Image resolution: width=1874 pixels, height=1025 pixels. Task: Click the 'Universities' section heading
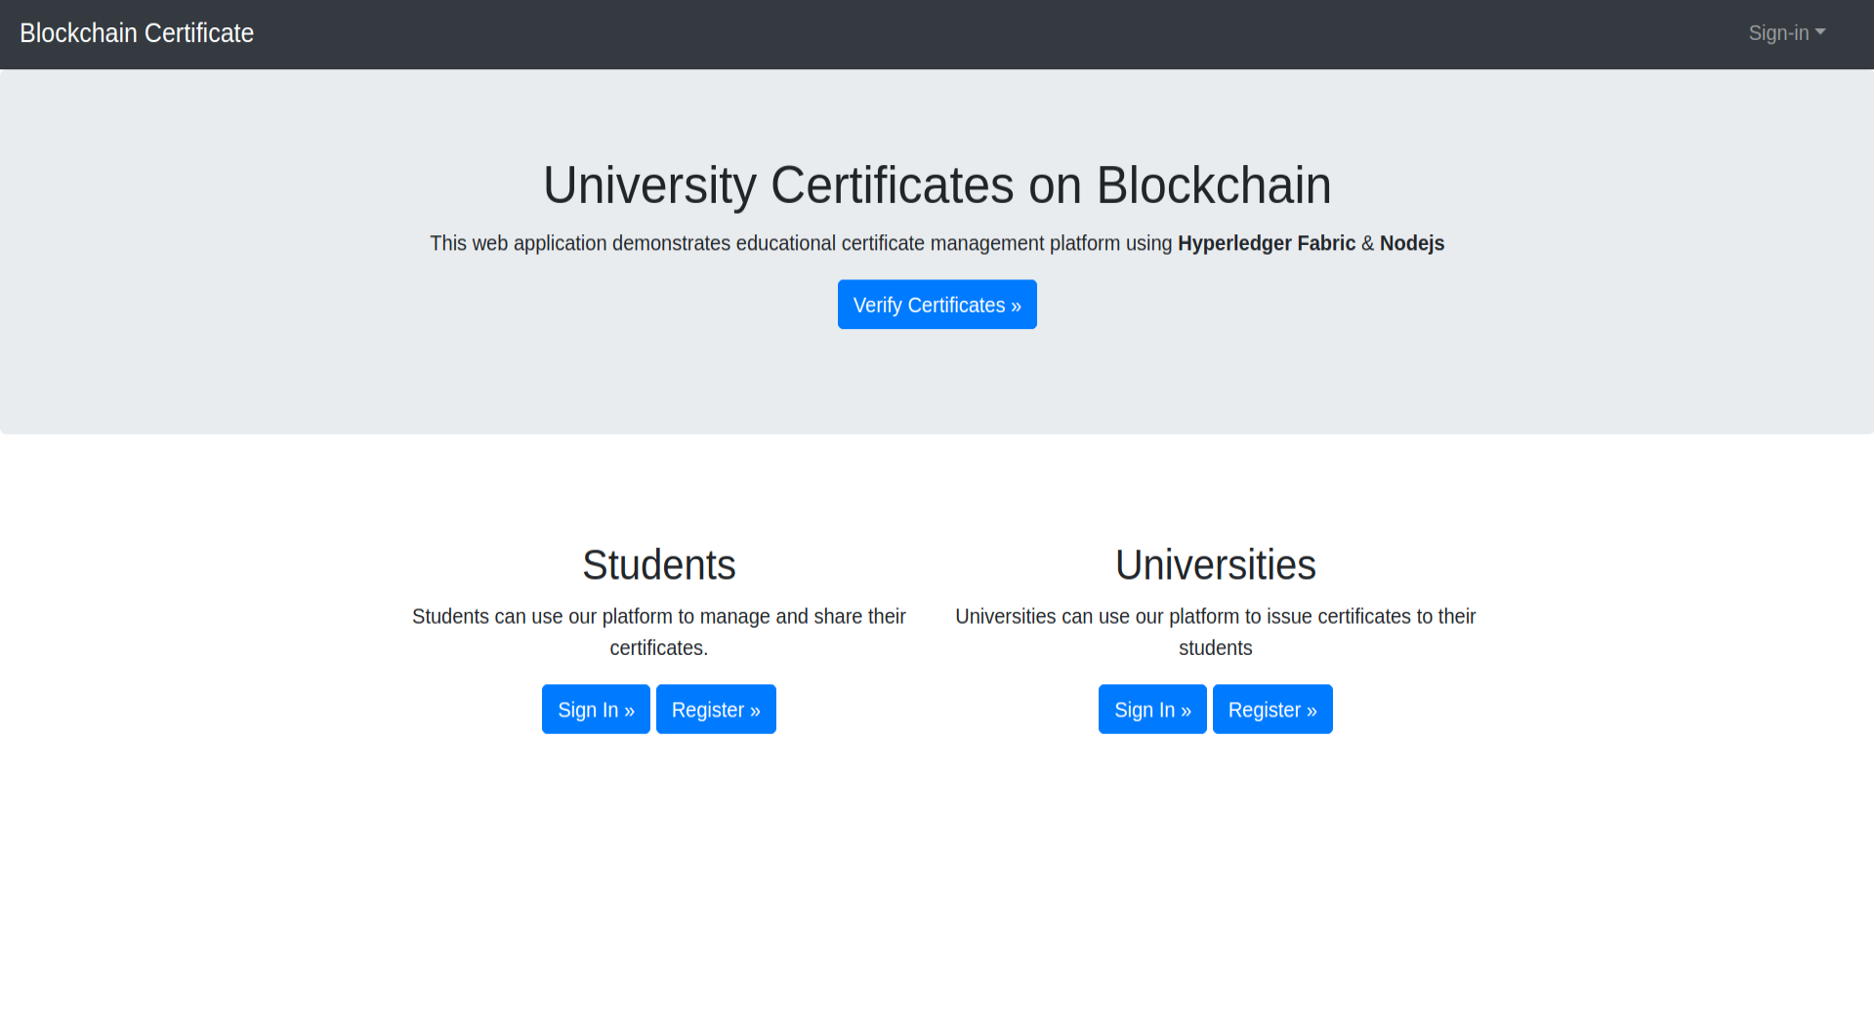[1216, 565]
